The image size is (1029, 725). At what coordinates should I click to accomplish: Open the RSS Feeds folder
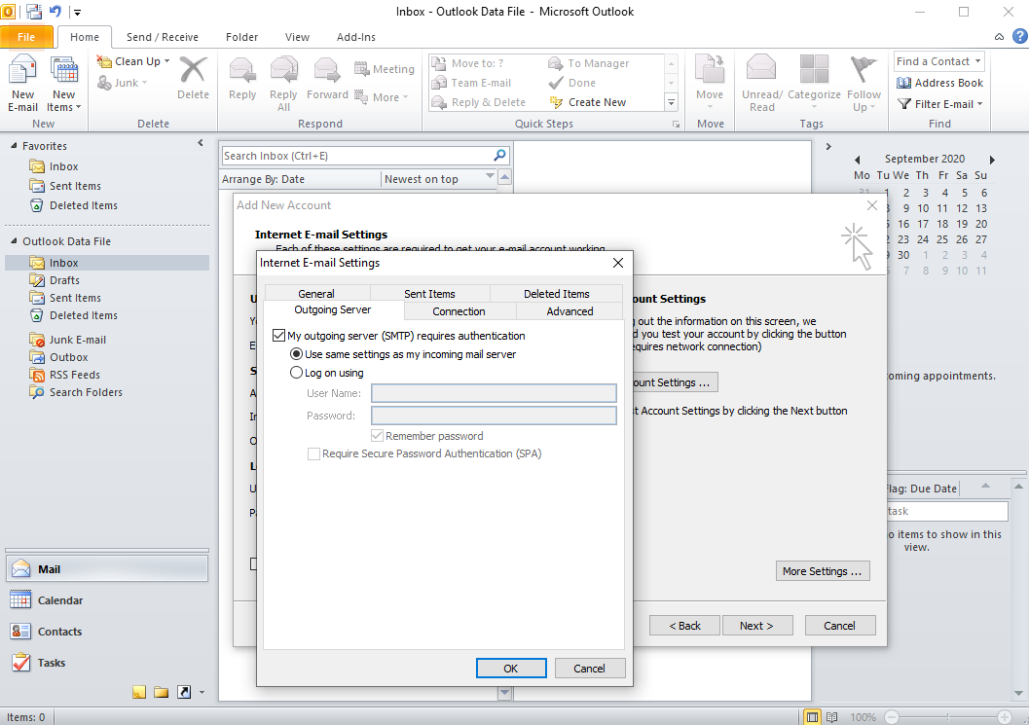pos(75,375)
